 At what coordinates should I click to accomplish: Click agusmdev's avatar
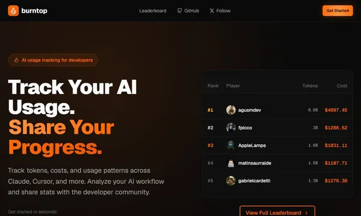coord(231,110)
